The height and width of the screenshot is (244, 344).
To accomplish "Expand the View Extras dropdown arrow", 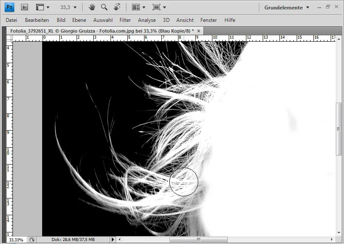I will (x=48, y=7).
